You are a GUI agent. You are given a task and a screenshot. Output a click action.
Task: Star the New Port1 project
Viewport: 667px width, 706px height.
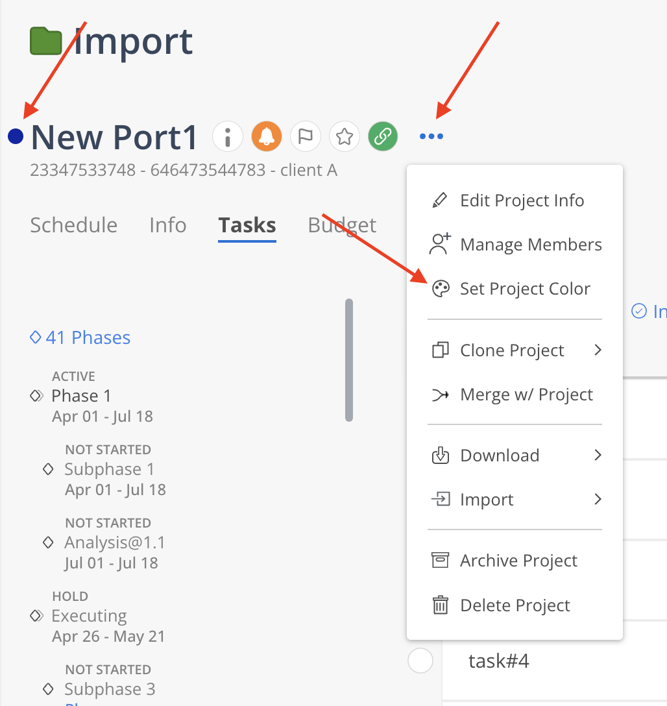[345, 136]
